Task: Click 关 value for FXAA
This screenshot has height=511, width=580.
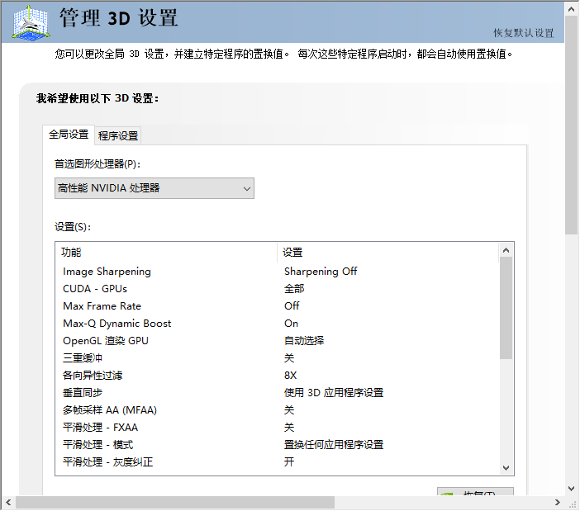Action: pos(289,428)
